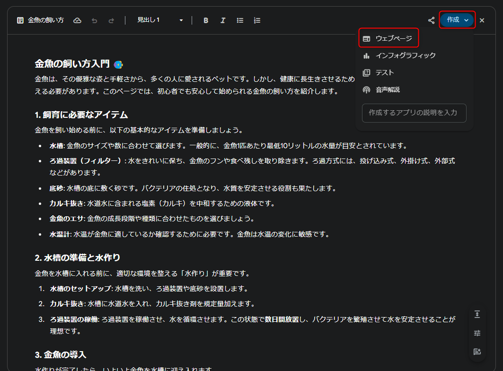Undo the last edit

[x=95, y=20]
